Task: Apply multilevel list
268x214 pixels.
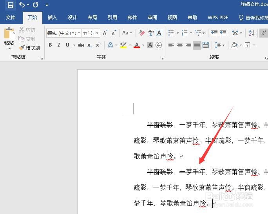Action: point(198,32)
